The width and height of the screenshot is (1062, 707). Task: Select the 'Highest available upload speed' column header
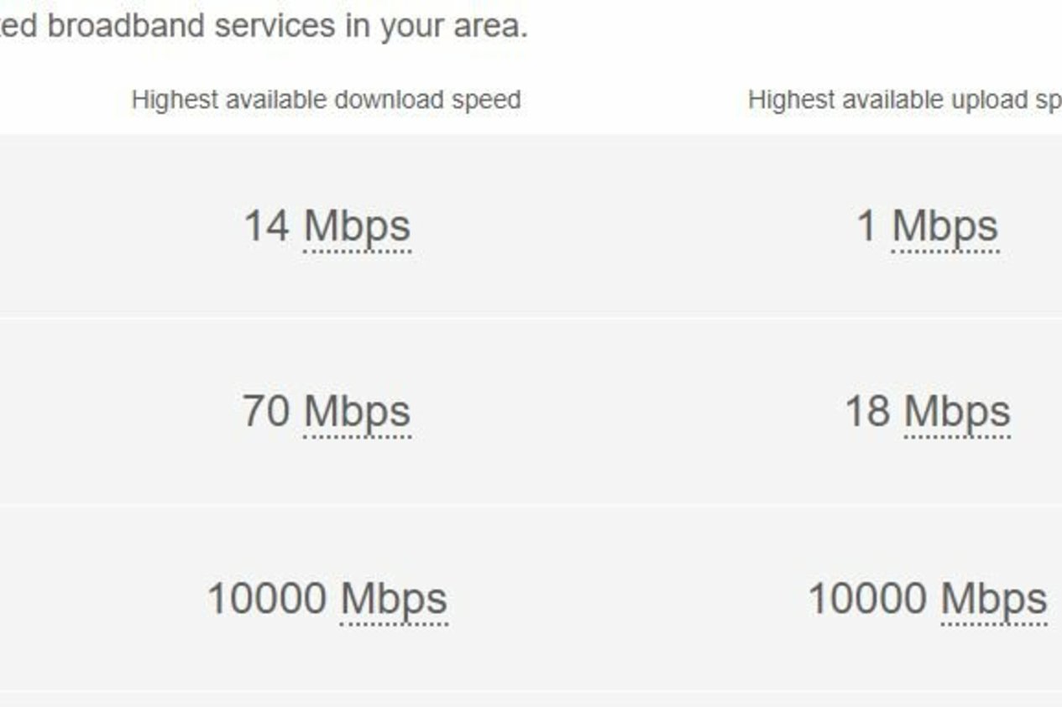click(x=905, y=100)
